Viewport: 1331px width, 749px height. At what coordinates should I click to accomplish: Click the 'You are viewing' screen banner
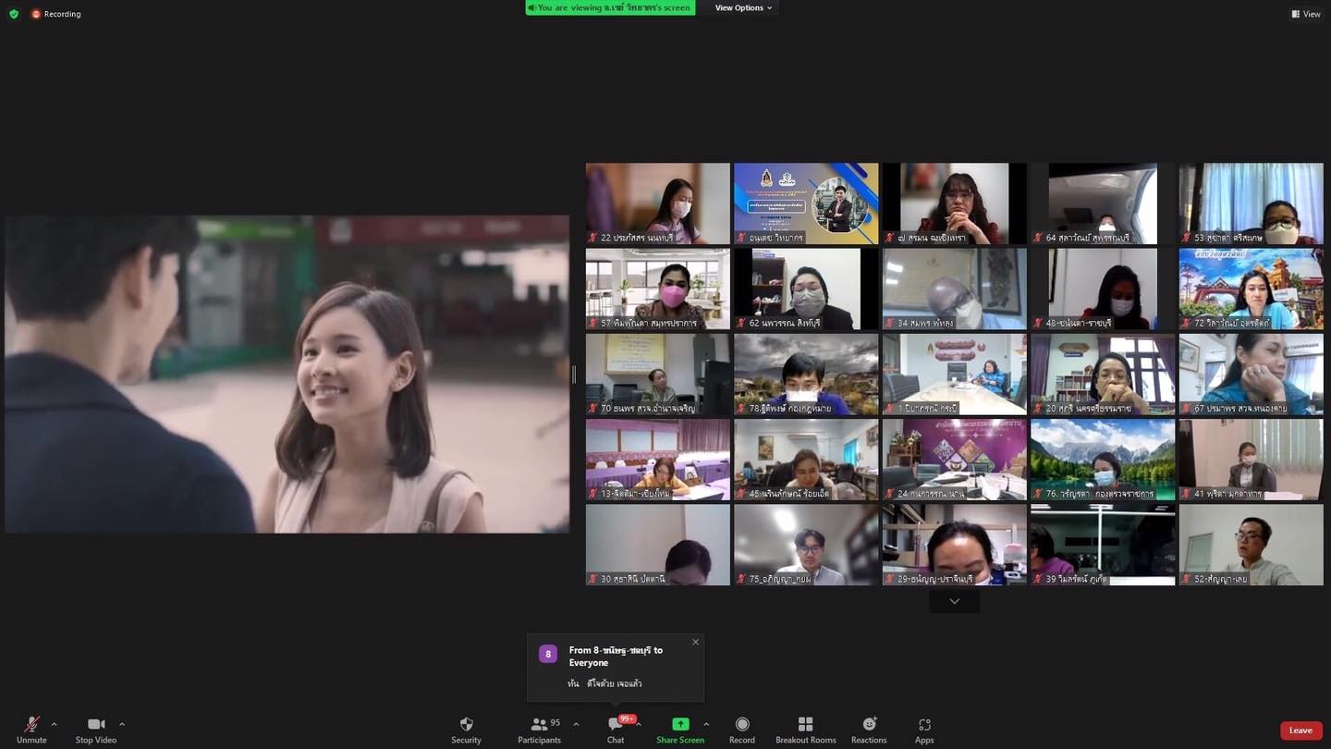tap(610, 7)
